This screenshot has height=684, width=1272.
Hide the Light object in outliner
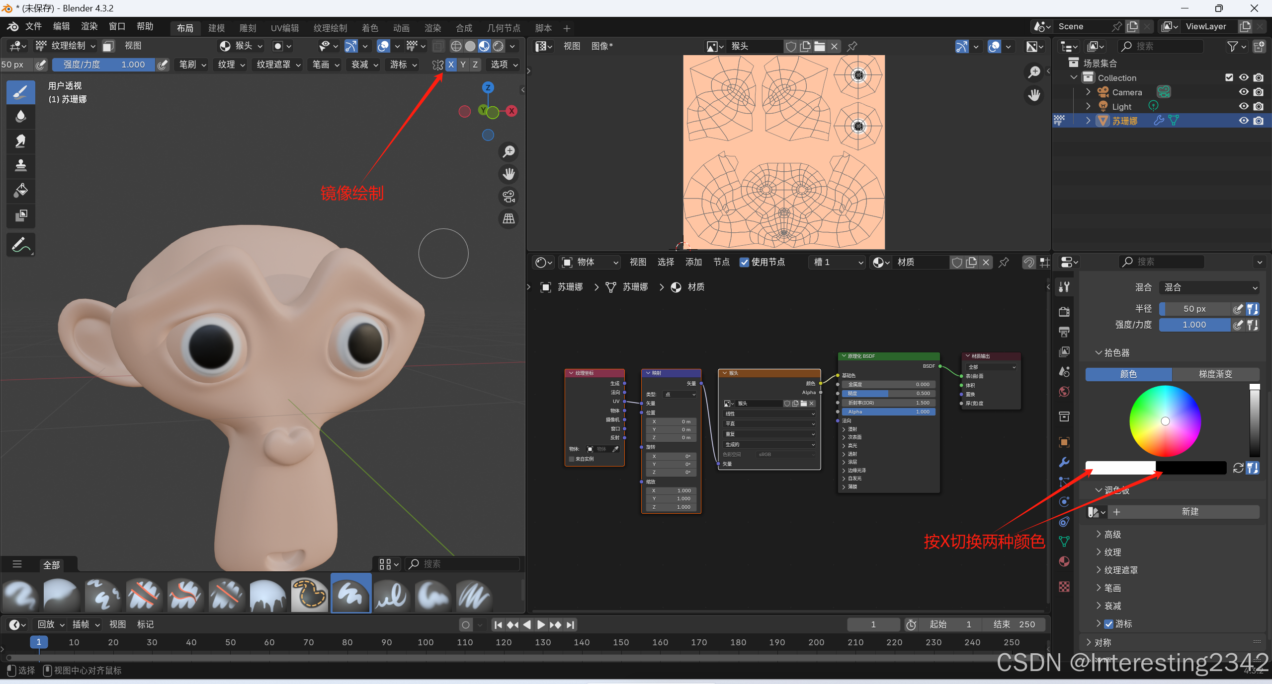1243,106
